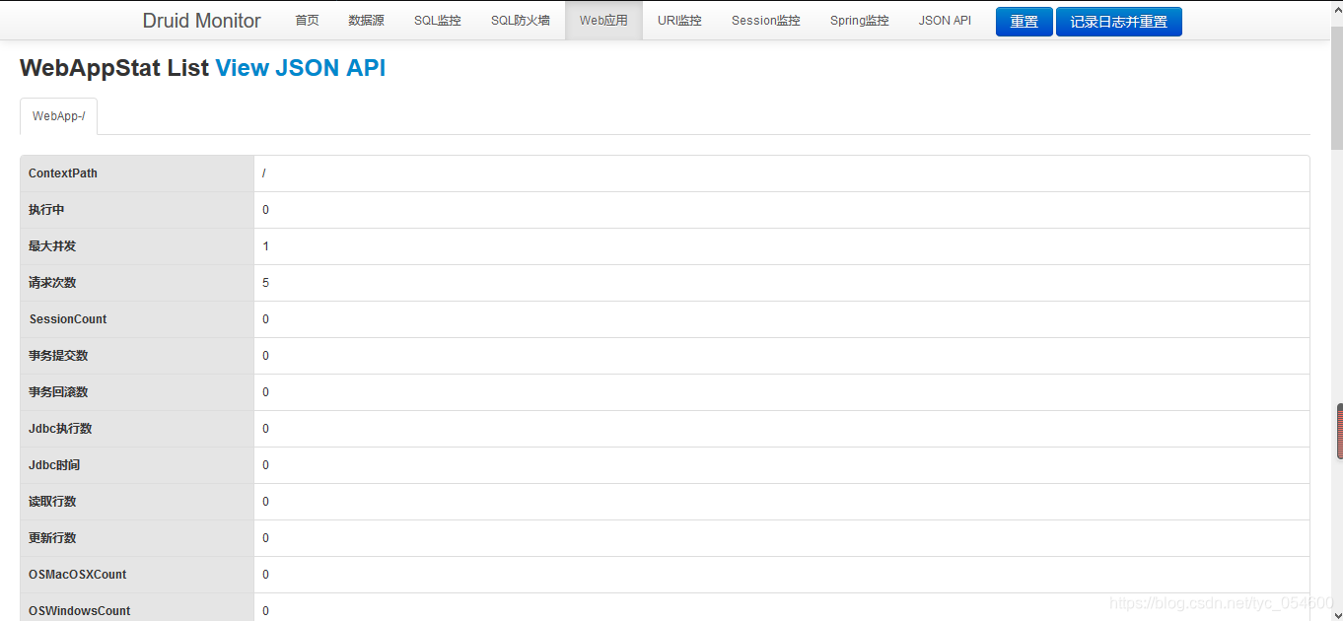Click the 重置 button

pyautogui.click(x=1025, y=22)
